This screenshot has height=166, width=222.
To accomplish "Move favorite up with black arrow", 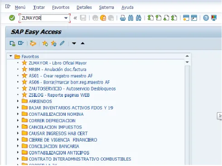I will point(82,43).
